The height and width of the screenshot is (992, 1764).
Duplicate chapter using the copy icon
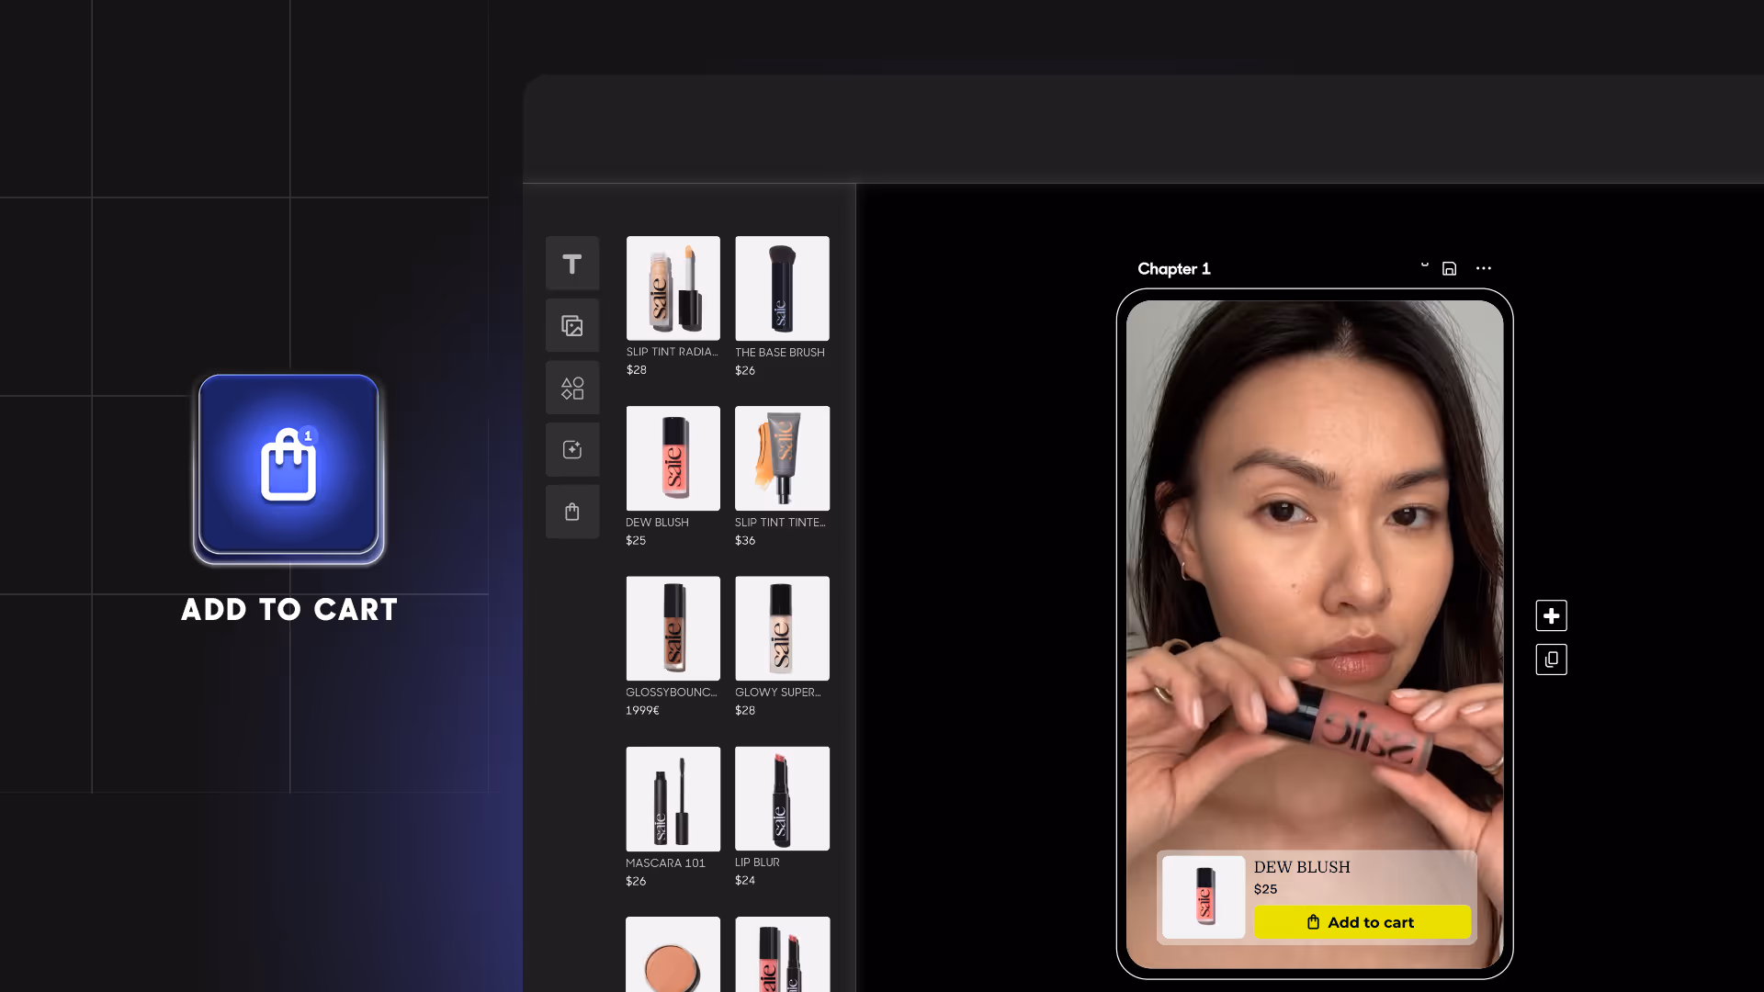tap(1551, 659)
